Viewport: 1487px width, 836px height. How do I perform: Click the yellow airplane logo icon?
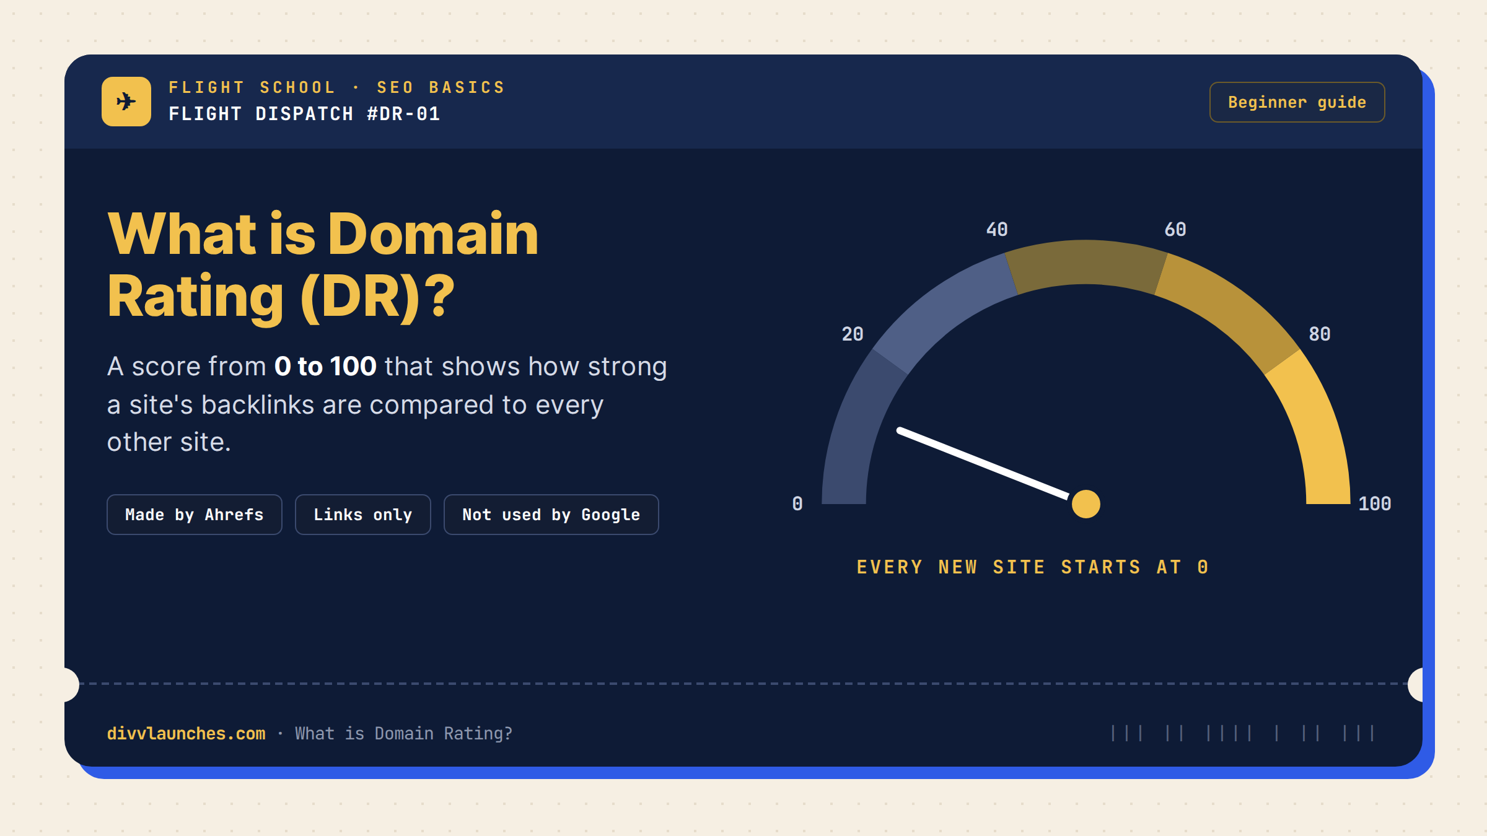(x=126, y=102)
